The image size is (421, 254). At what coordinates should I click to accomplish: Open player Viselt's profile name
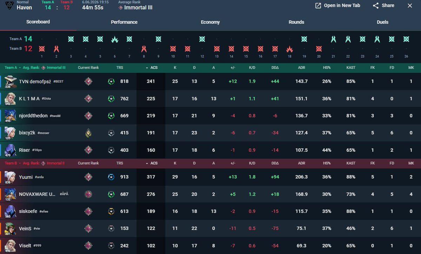pos(25,246)
